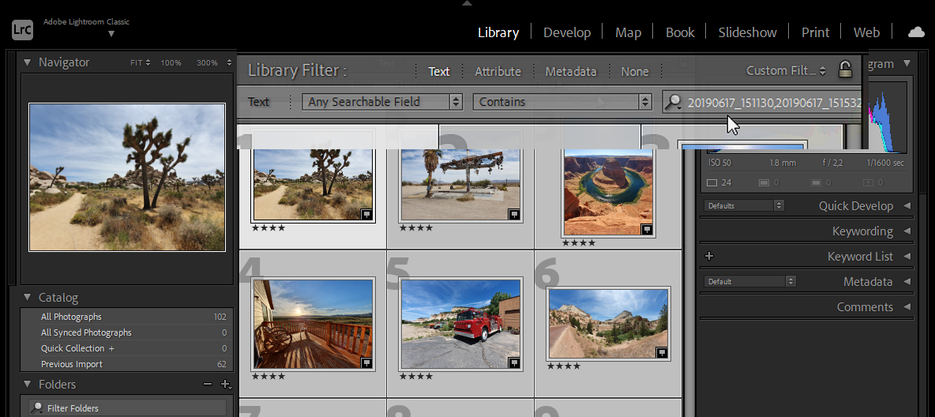The height and width of the screenshot is (417, 935).
Task: Click the original photo icon with count 24
Action: coord(712,182)
